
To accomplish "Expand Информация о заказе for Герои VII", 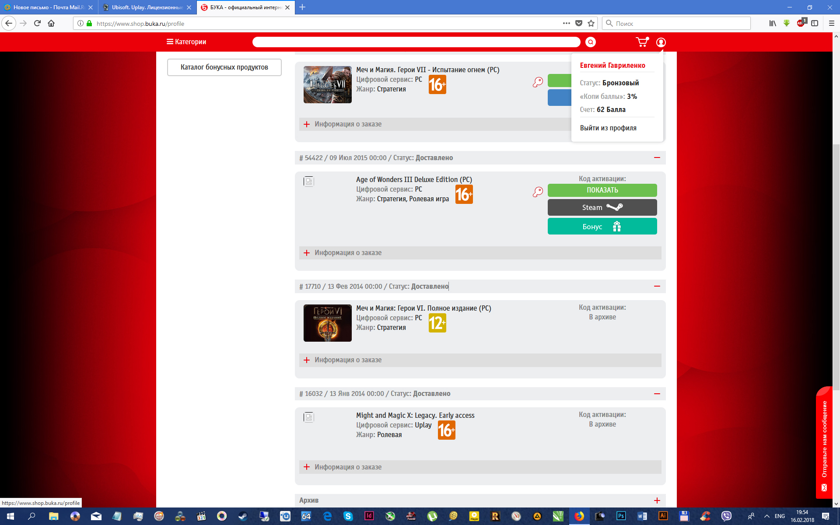I will [435, 124].
